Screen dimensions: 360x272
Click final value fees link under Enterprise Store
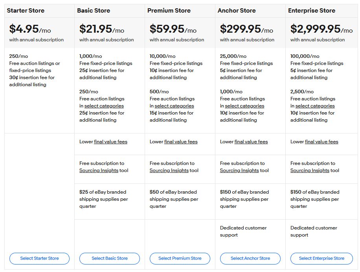321,142
